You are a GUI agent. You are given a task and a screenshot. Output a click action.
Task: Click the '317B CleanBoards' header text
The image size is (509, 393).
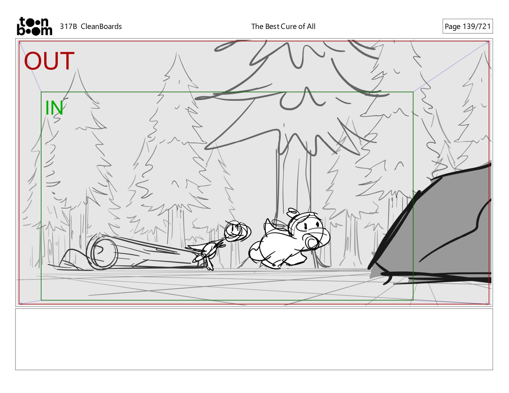91,27
